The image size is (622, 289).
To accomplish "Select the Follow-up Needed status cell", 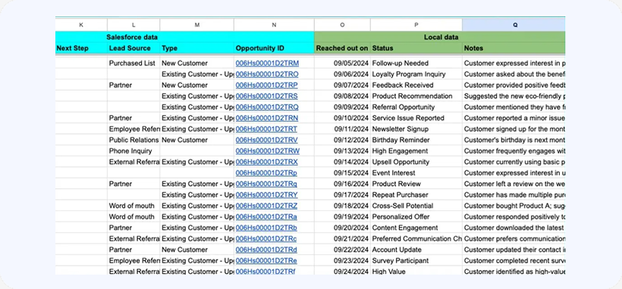I will (416, 63).
